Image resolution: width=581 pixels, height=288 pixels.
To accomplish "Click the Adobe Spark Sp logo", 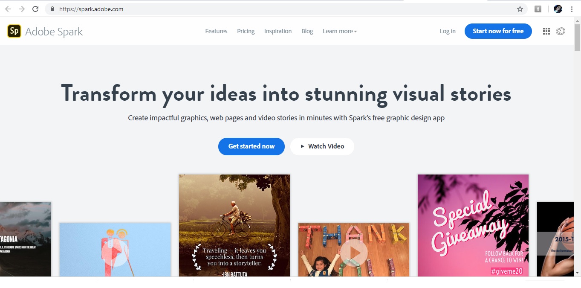I will pos(14,31).
